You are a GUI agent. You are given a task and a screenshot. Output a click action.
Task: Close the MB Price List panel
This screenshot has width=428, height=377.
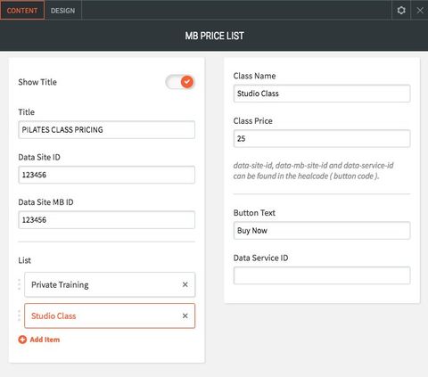point(420,11)
